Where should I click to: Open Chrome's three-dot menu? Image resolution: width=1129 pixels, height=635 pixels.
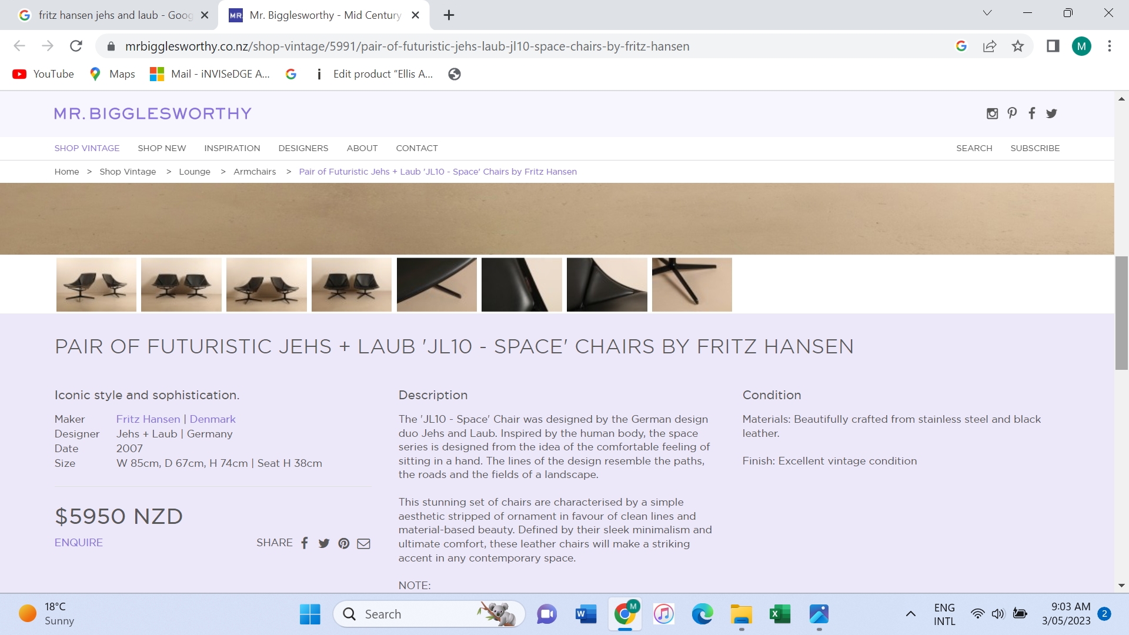point(1110,46)
